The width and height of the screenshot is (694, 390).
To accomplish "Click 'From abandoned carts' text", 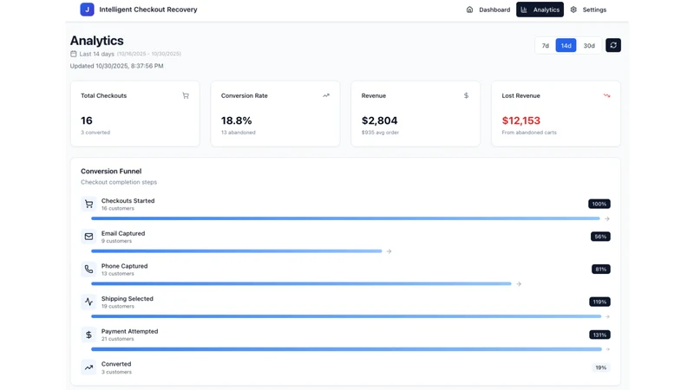I will point(529,133).
